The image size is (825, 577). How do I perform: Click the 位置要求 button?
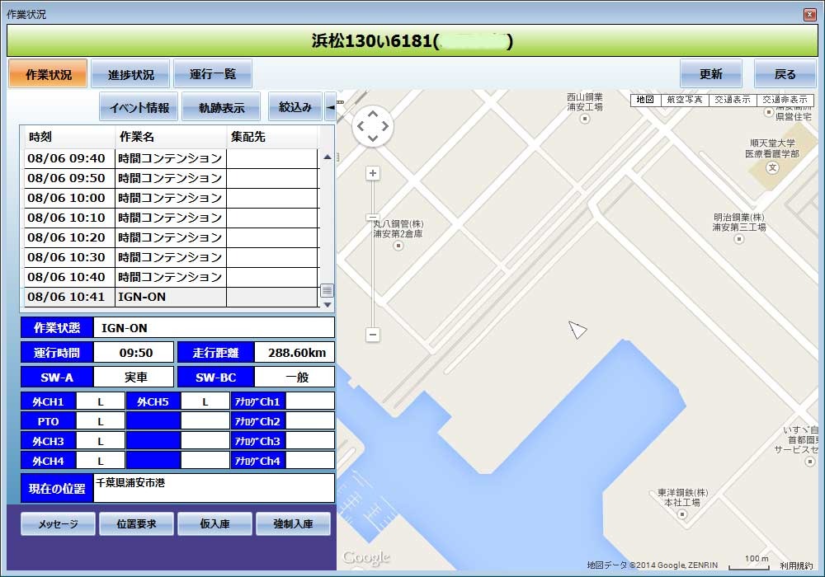[136, 523]
